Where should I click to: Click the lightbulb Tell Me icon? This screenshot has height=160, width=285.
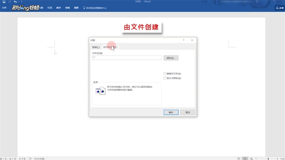pos(84,8)
